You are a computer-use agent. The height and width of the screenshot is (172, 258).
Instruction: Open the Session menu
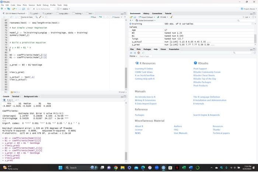pyautogui.click(x=32, y=5)
